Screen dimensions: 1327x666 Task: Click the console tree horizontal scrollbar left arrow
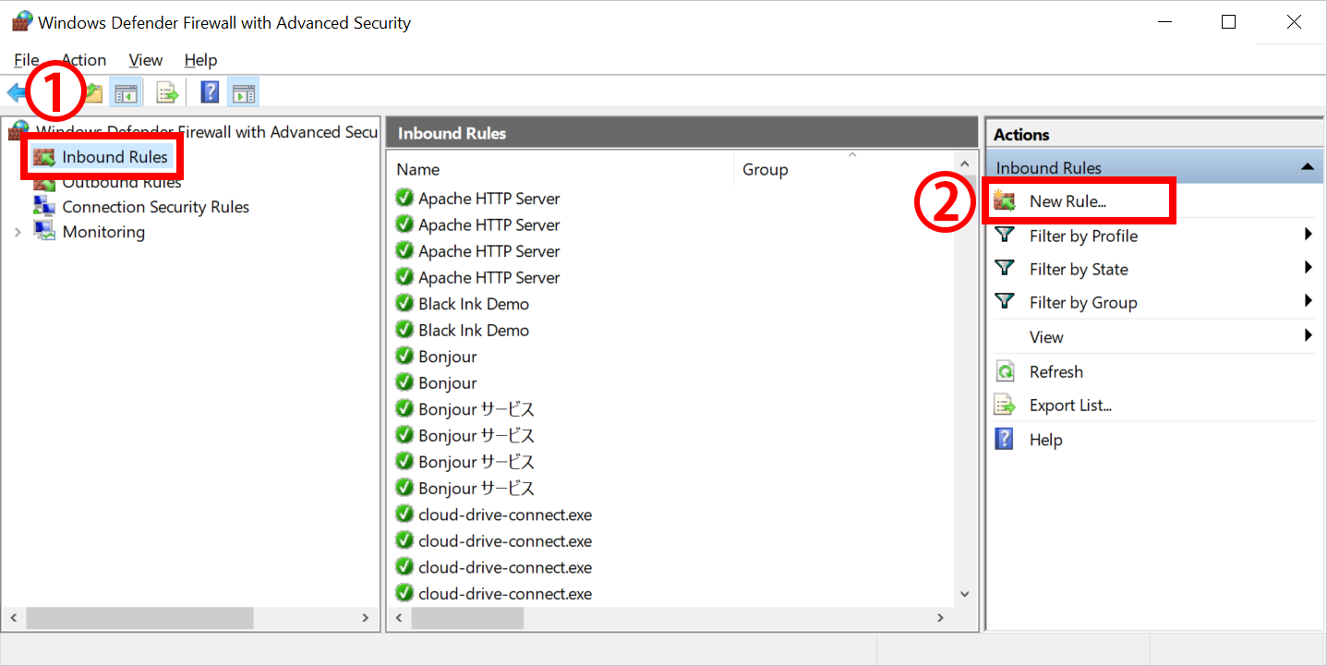click(x=14, y=618)
